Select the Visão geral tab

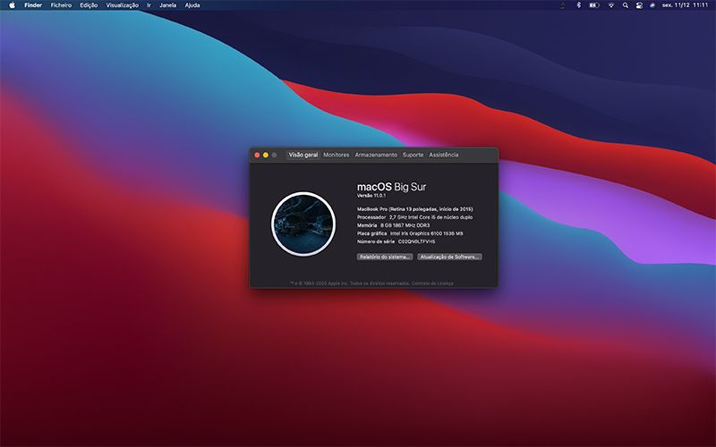pyautogui.click(x=303, y=155)
